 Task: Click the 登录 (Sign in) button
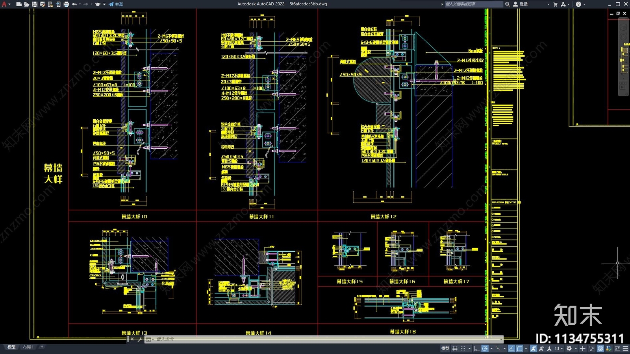pos(520,4)
